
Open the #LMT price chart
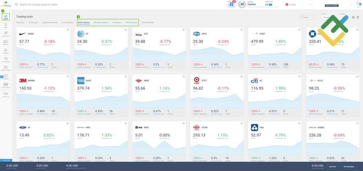point(275,54)
